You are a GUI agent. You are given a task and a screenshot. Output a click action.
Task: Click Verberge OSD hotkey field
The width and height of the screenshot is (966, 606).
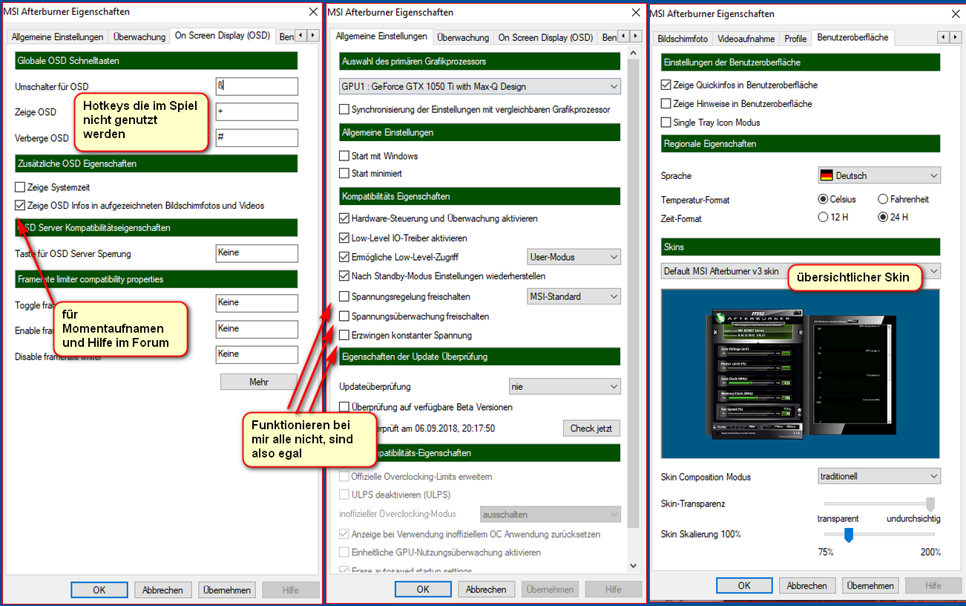click(x=257, y=137)
